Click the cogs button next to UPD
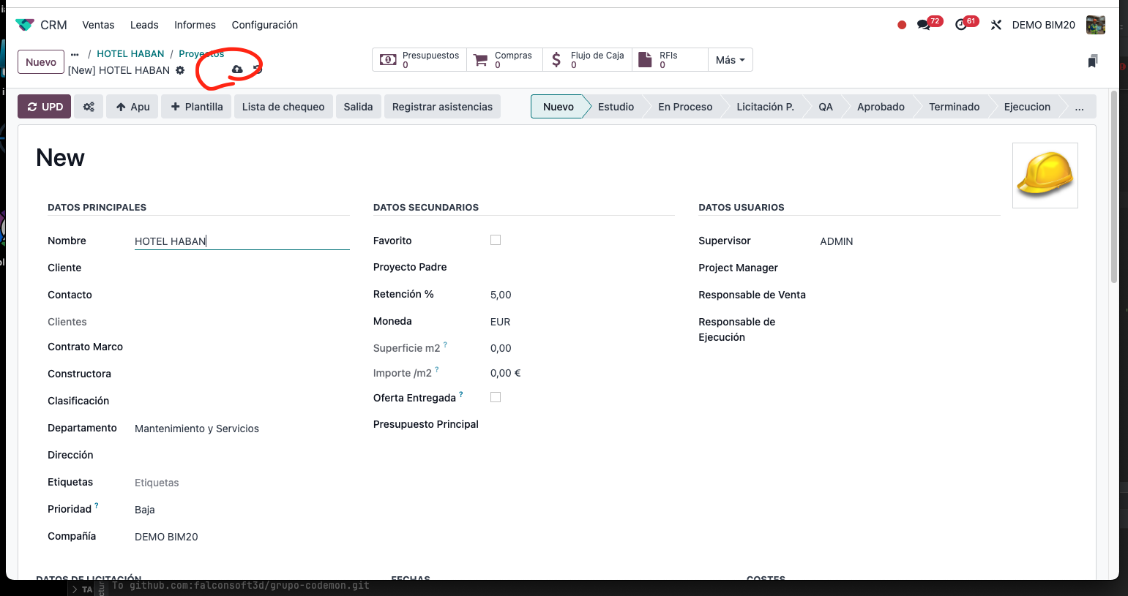 tap(89, 107)
